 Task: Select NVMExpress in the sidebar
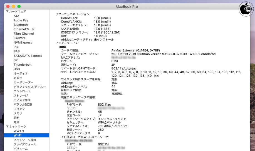[23, 42]
